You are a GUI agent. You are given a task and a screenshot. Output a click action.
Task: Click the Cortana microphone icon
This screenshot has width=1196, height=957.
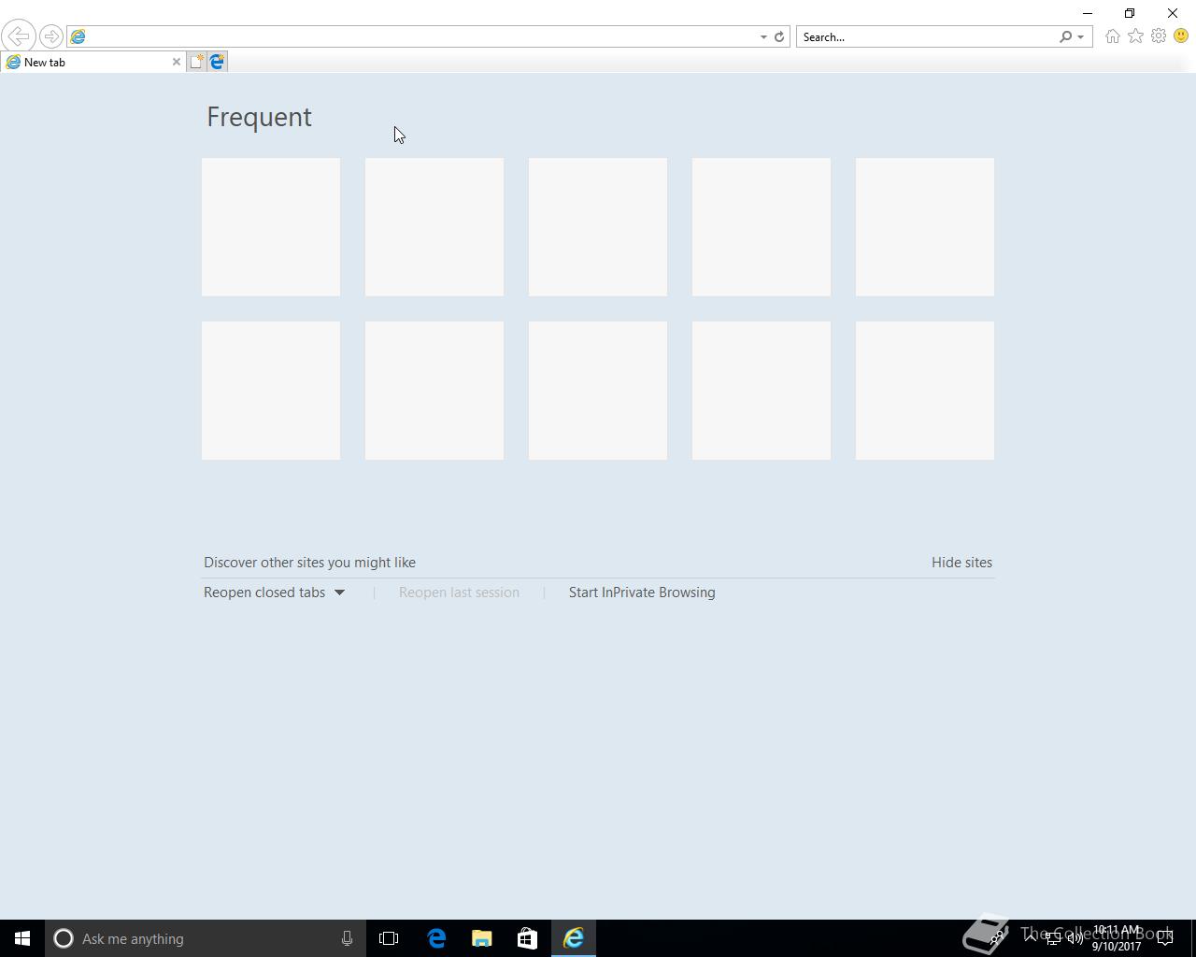pos(347,938)
